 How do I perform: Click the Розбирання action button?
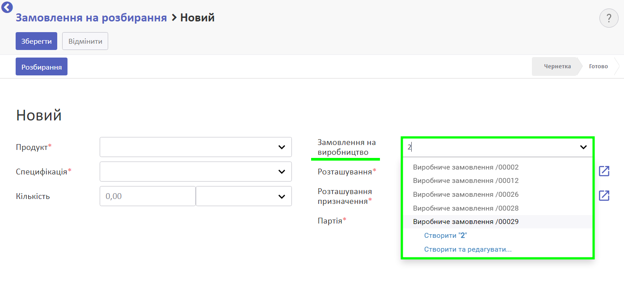click(x=42, y=66)
